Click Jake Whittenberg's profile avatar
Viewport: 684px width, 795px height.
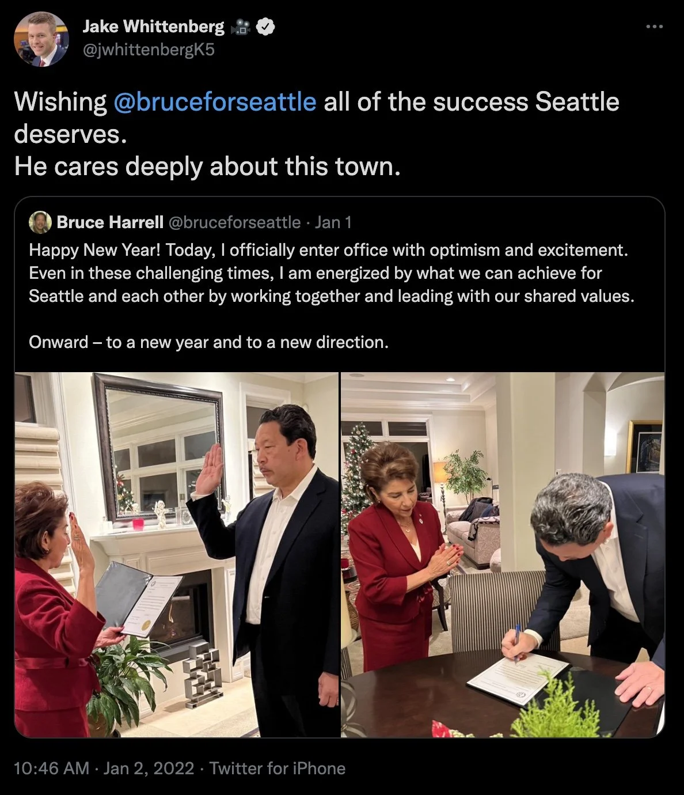tap(41, 39)
